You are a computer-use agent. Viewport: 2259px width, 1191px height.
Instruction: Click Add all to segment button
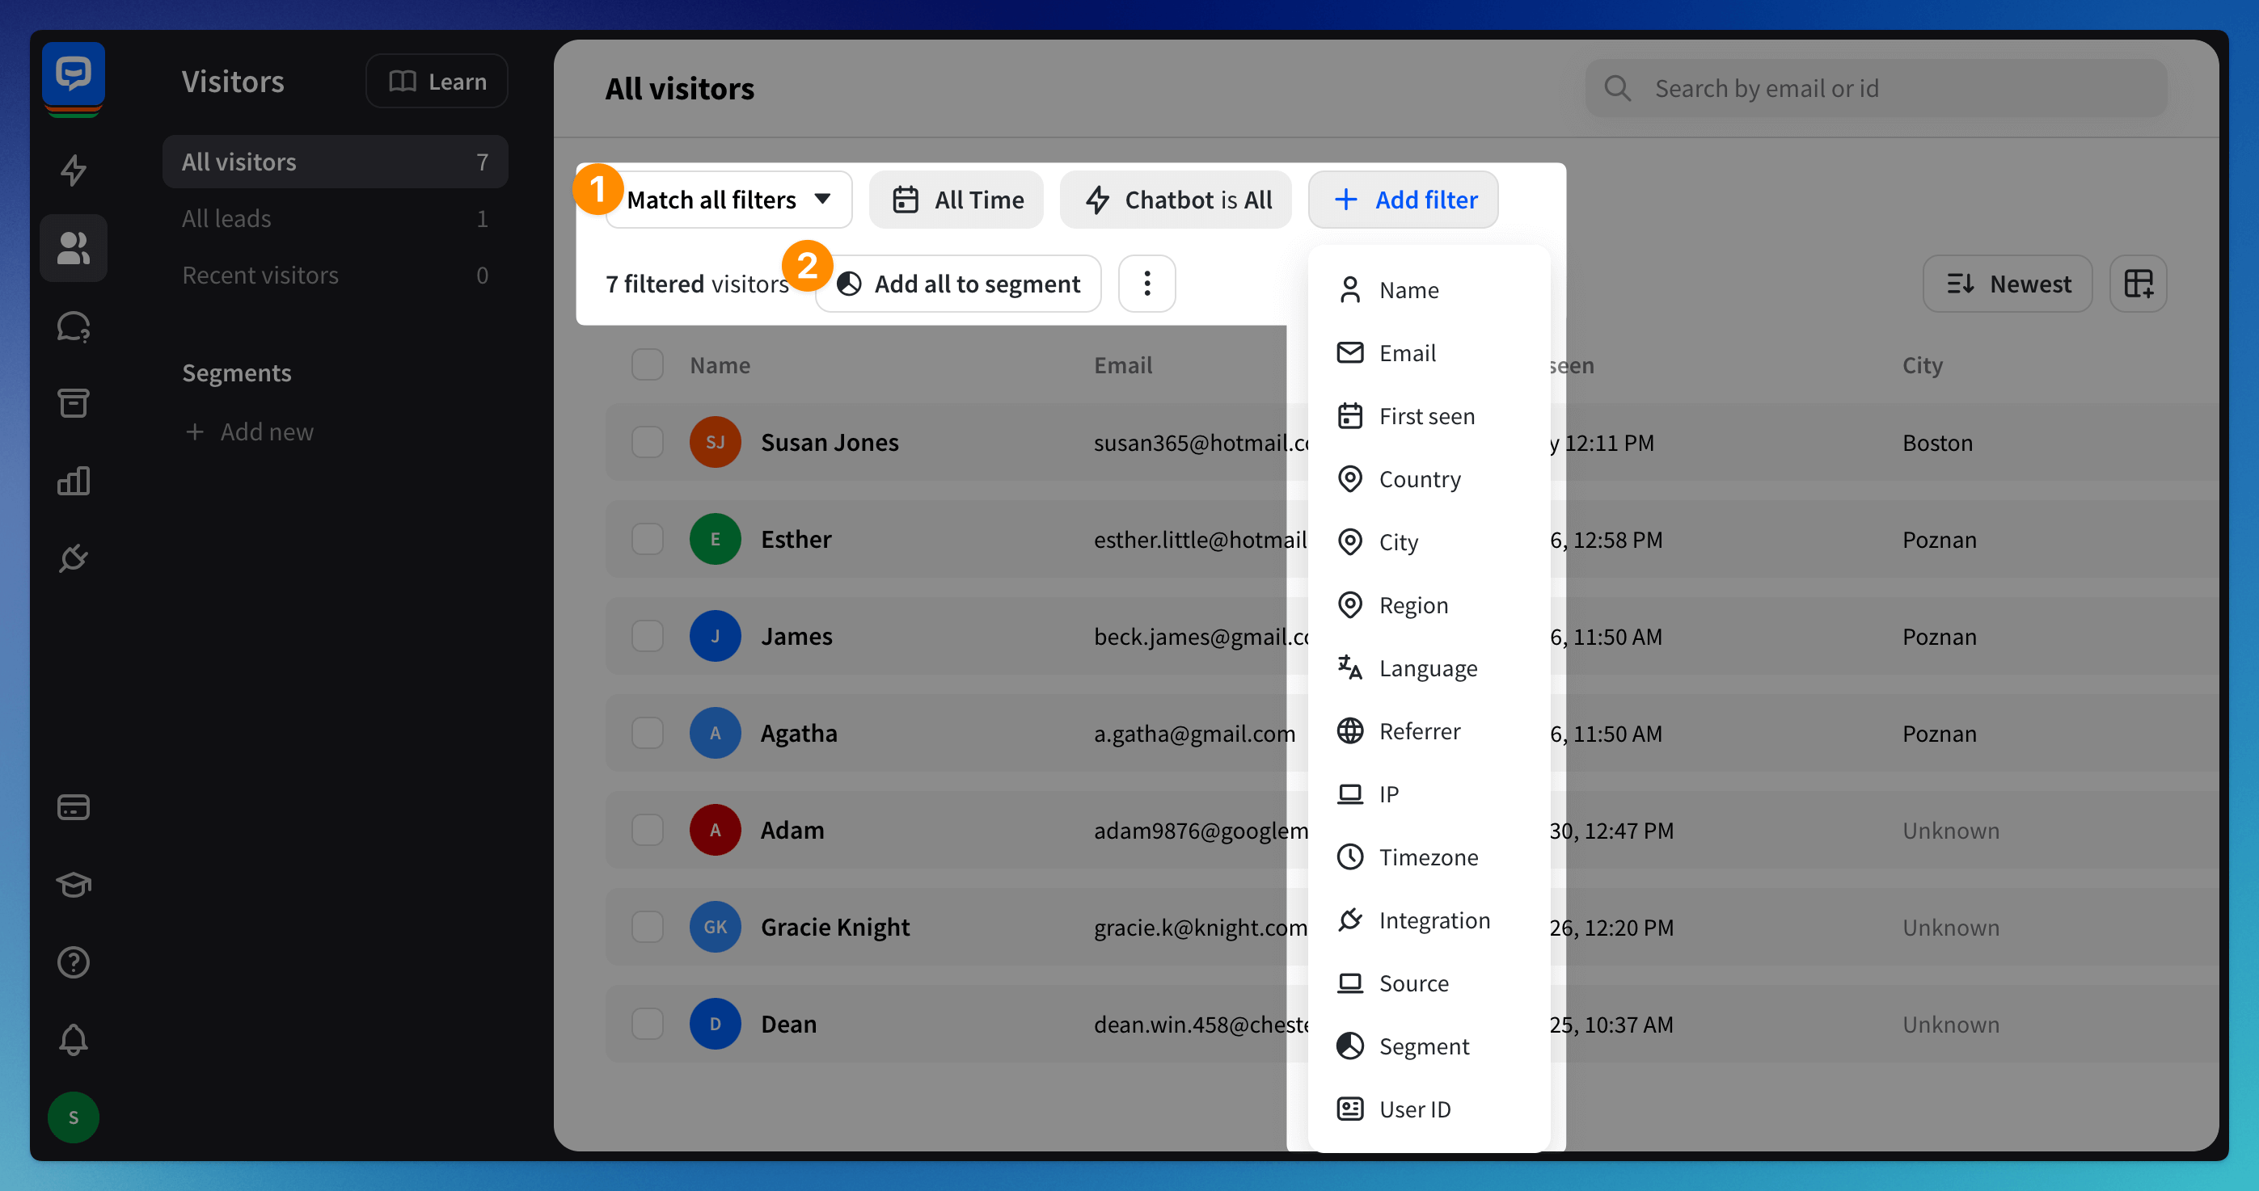[x=957, y=284]
